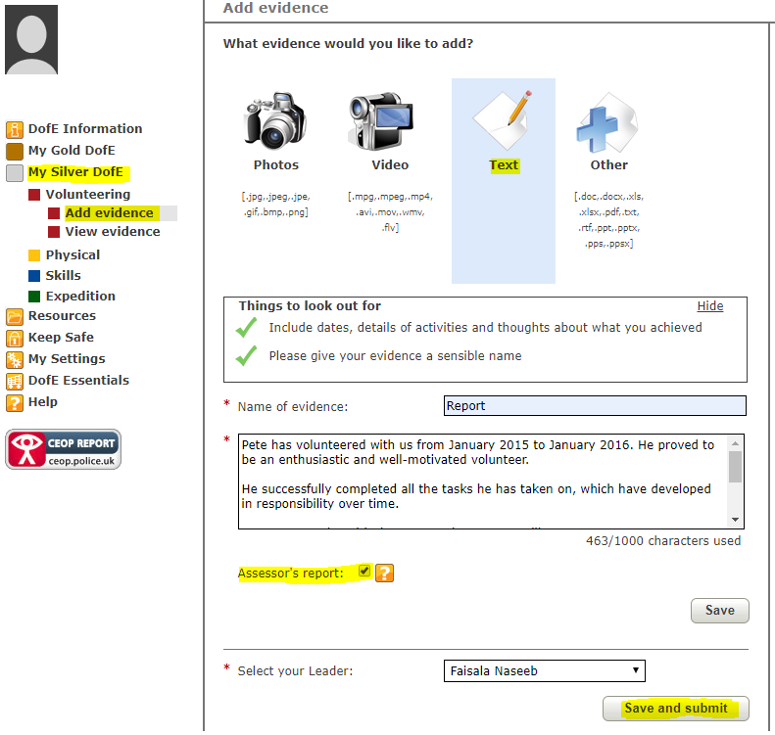
Task: Expand the Select your Leader dropdown
Action: [x=544, y=671]
